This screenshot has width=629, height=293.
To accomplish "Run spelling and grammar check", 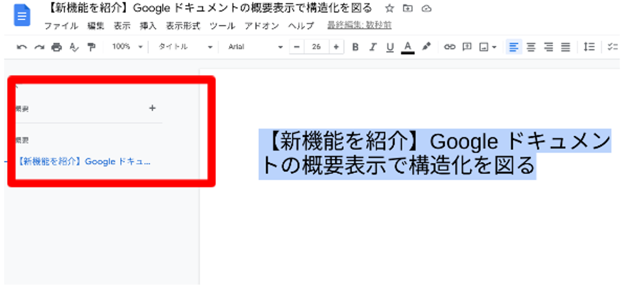I will point(74,47).
